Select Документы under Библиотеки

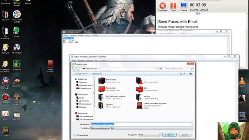click(x=82, y=101)
